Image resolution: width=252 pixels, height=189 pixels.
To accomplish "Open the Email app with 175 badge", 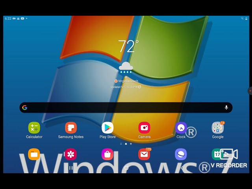I will [x=145, y=154].
